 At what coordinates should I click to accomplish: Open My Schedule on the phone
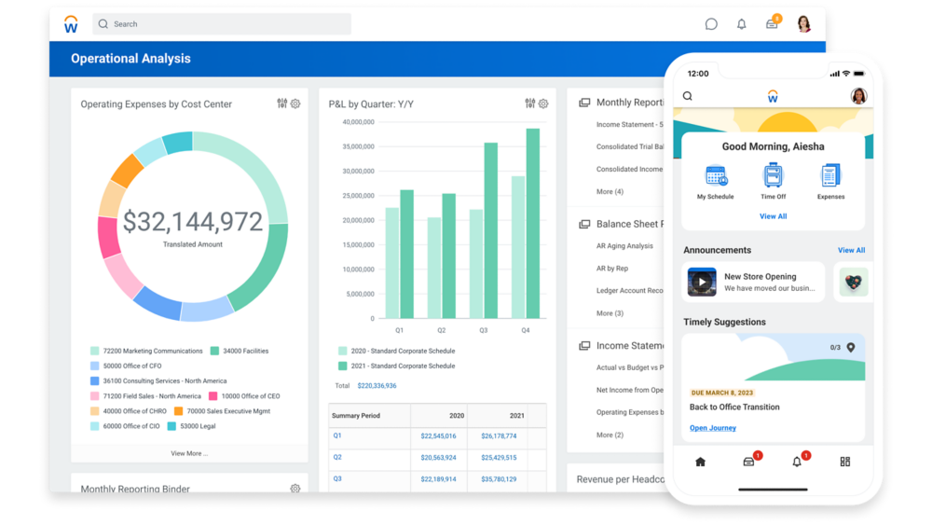tap(716, 181)
